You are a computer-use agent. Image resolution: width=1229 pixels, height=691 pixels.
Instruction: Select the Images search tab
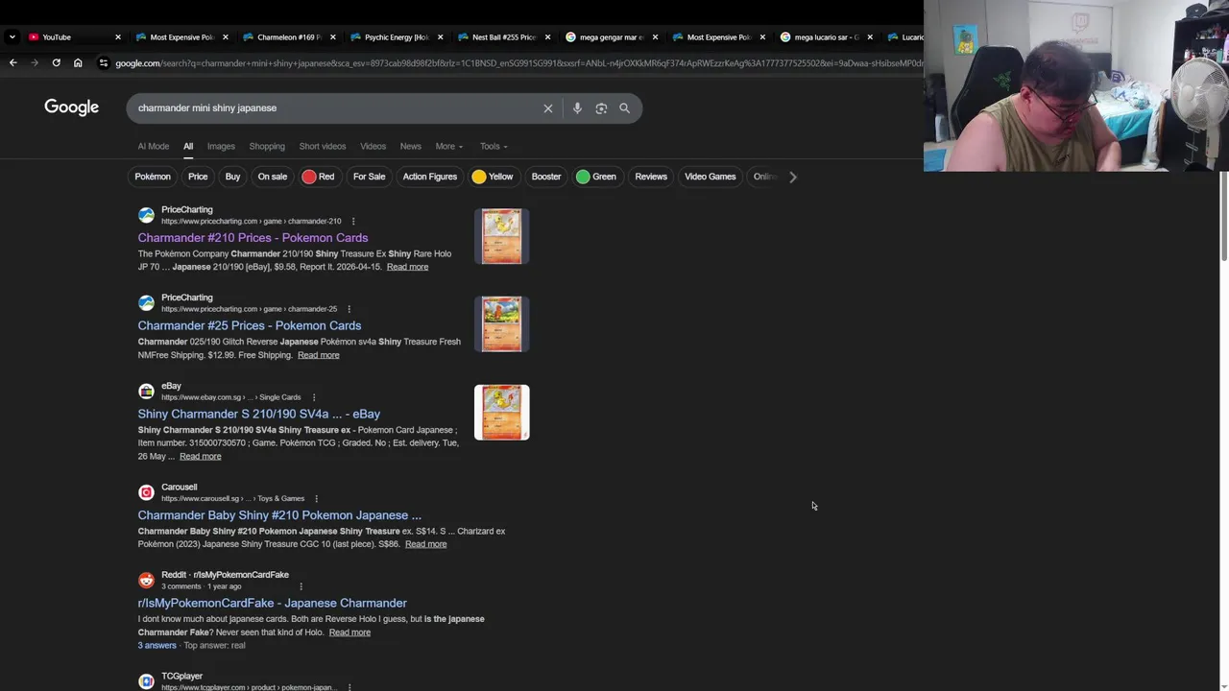tap(221, 146)
